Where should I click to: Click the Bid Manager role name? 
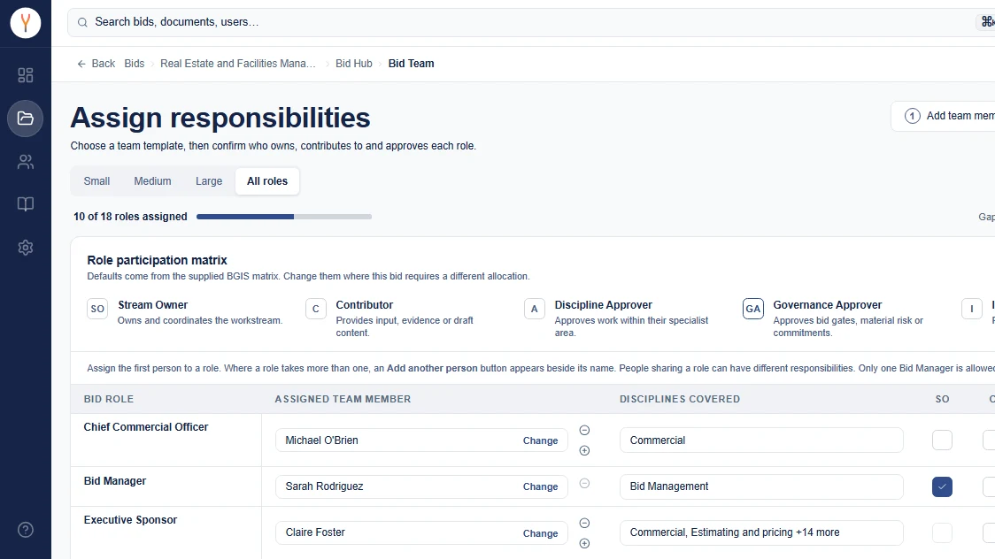point(115,481)
